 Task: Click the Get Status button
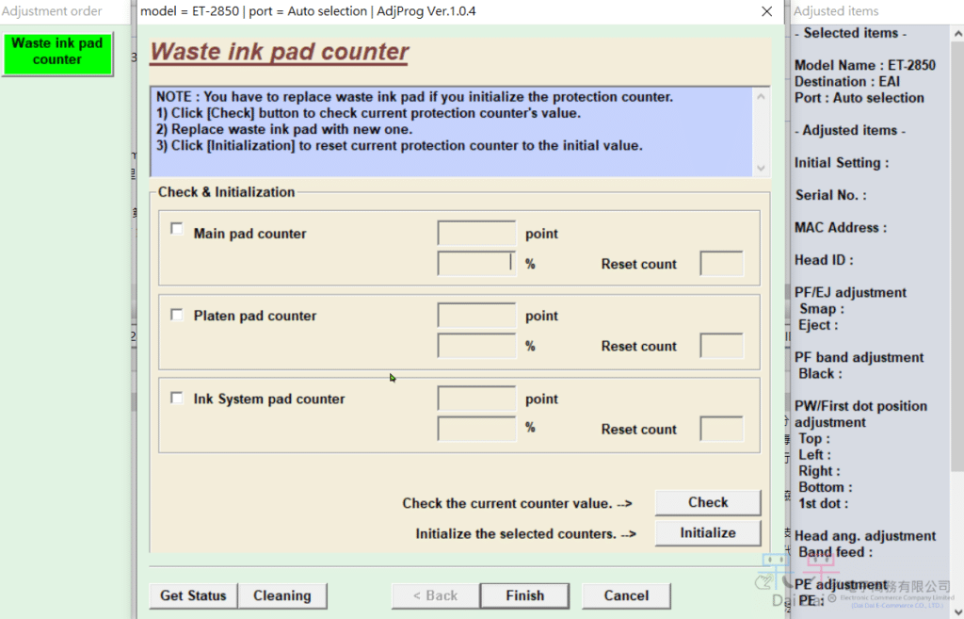point(193,595)
